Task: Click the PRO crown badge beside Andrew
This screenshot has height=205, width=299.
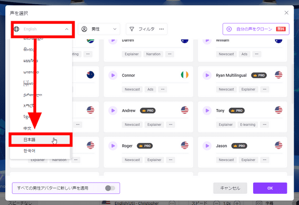Action: coord(148,111)
